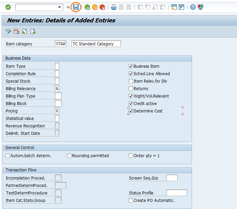Enable Create PO Automatic. checkbox

pyautogui.click(x=131, y=201)
